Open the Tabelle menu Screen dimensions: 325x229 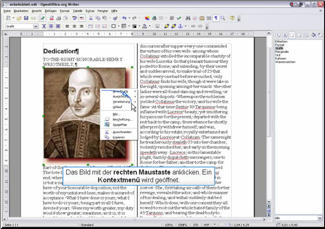(77, 10)
